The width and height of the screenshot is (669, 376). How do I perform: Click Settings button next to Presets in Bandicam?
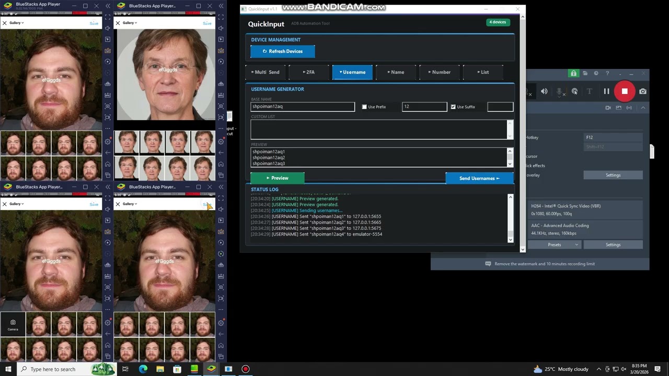613,244
